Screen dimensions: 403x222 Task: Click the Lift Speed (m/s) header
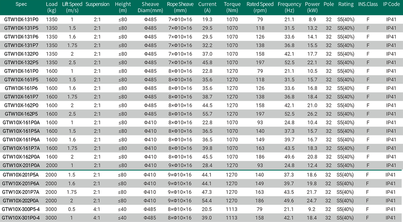(x=72, y=7)
